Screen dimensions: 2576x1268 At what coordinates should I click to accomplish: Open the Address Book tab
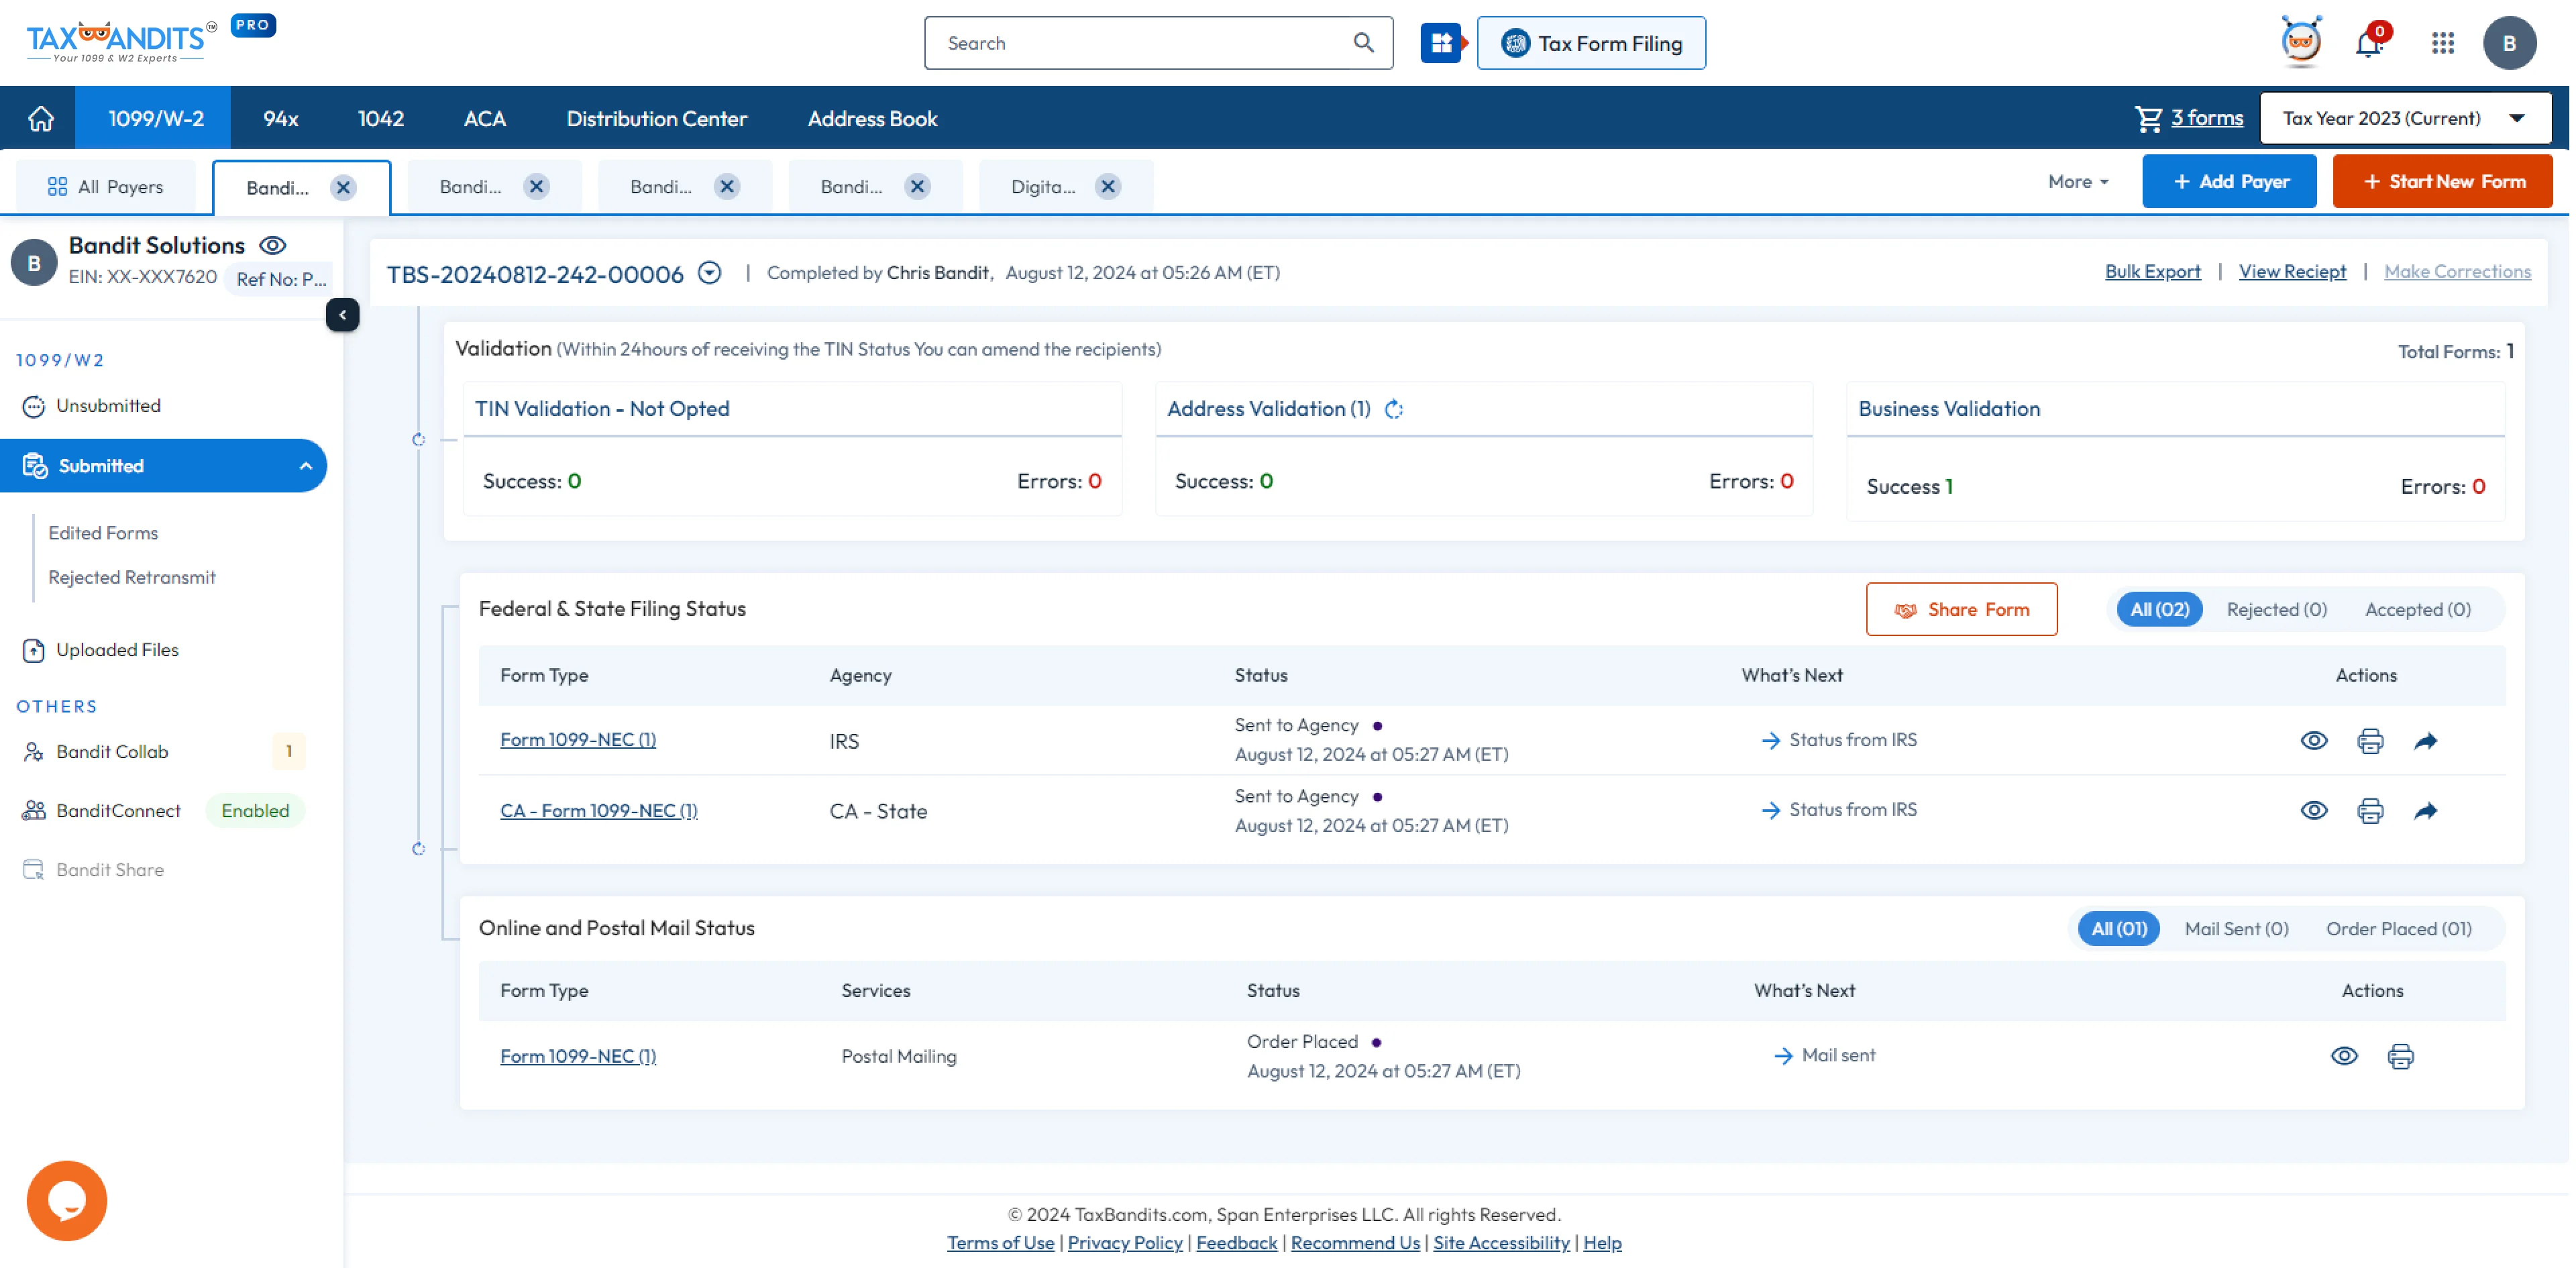click(872, 118)
